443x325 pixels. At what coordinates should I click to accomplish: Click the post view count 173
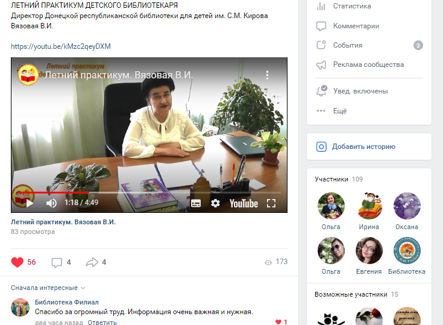coord(281,262)
